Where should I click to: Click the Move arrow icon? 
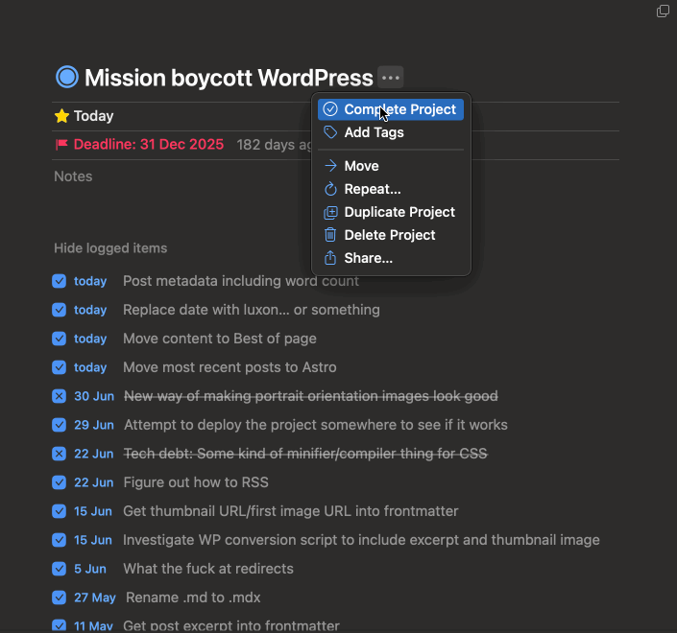(x=330, y=166)
